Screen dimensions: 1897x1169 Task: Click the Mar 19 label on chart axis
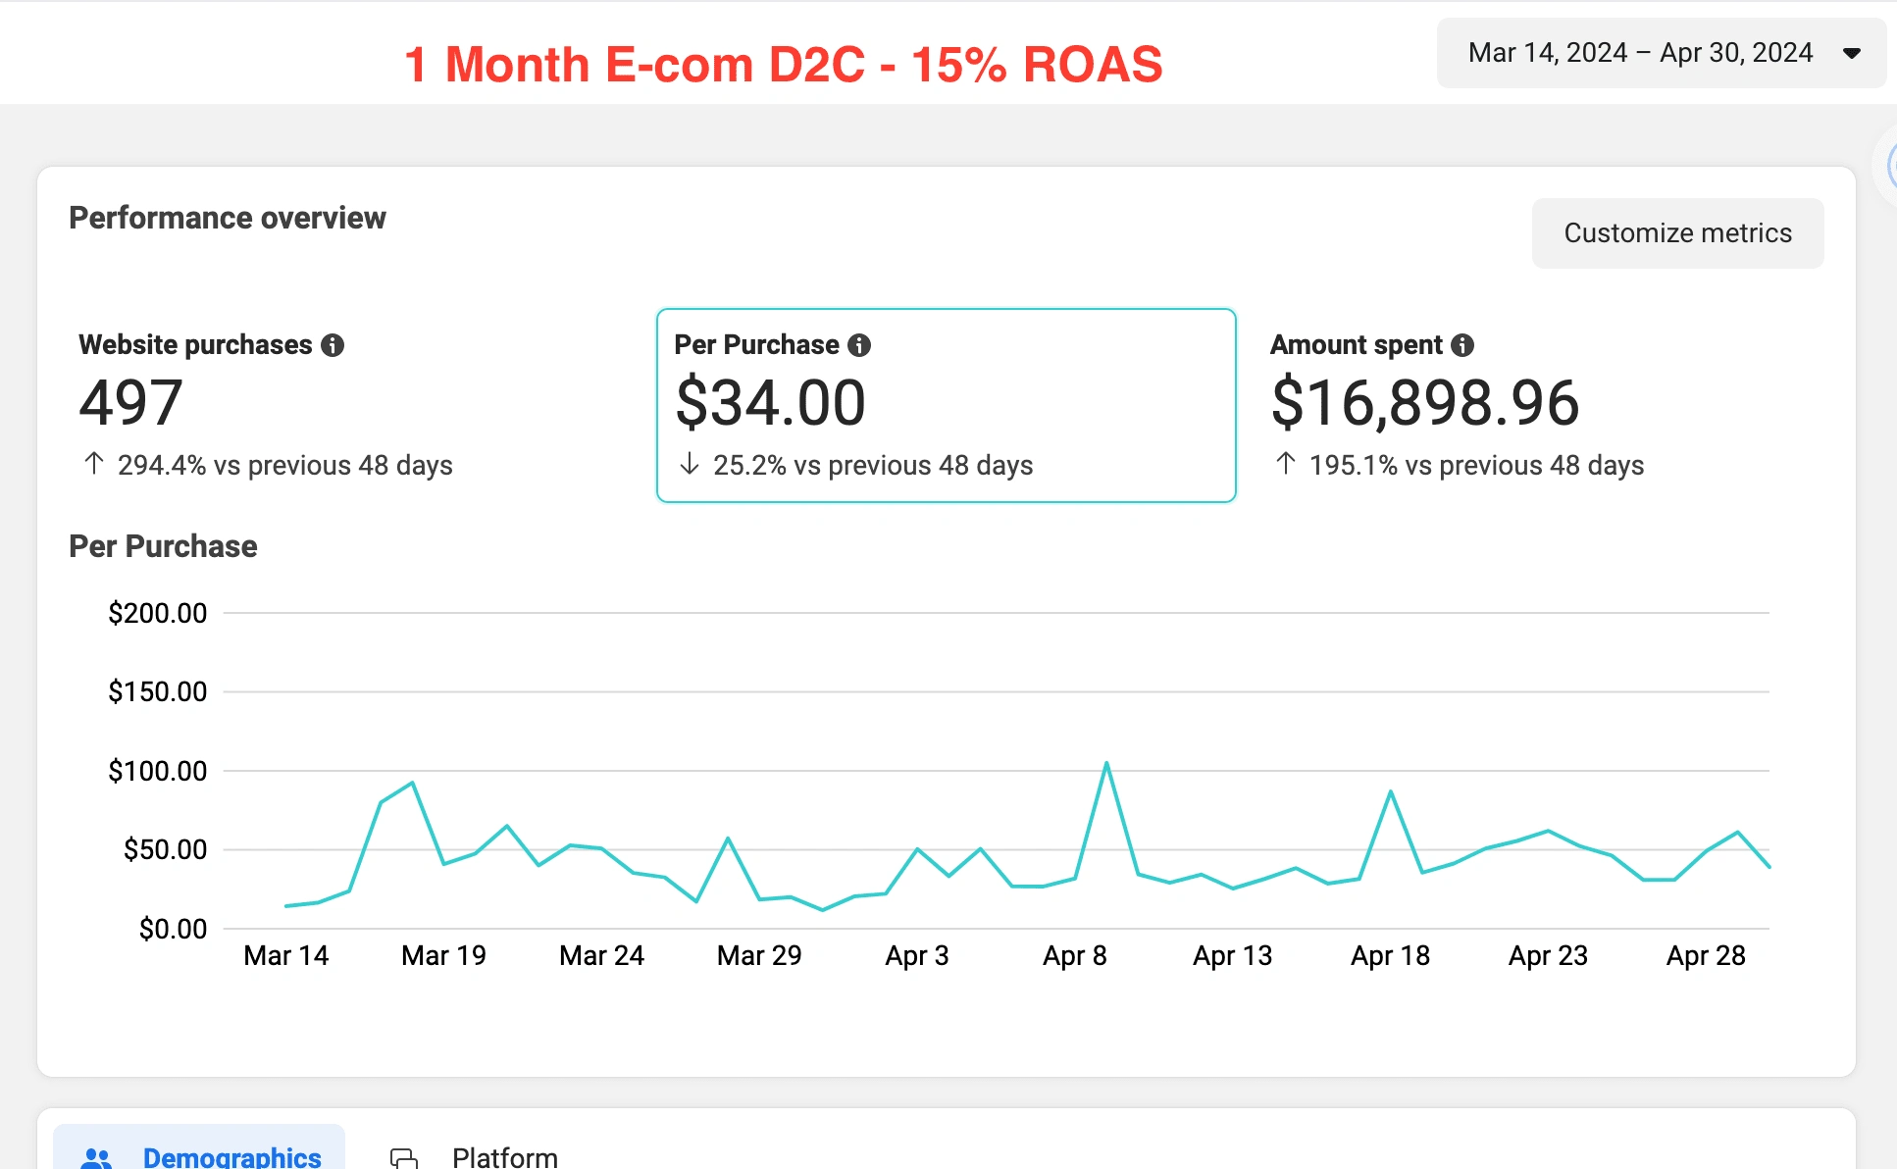pos(443,955)
